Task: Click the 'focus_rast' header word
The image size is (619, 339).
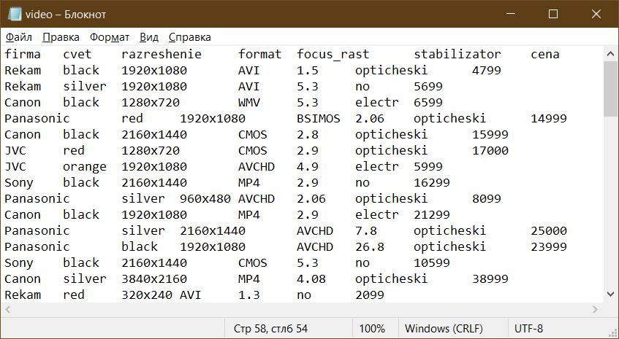Action: coord(333,55)
